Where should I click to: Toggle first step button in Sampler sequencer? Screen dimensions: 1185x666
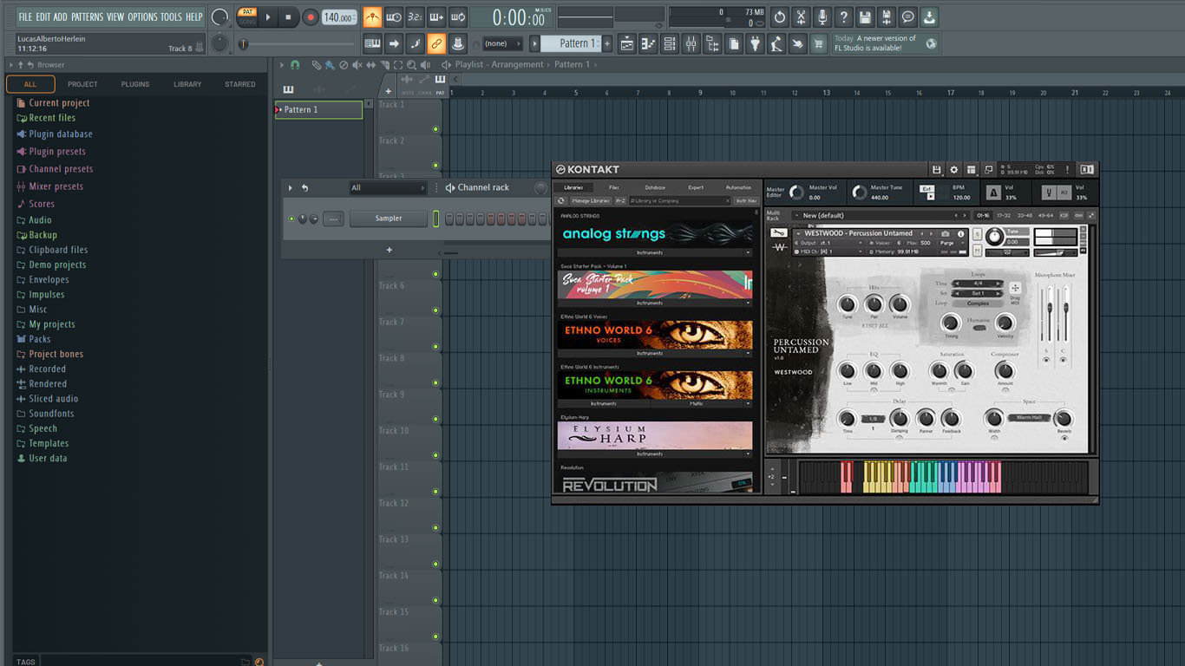pos(449,219)
